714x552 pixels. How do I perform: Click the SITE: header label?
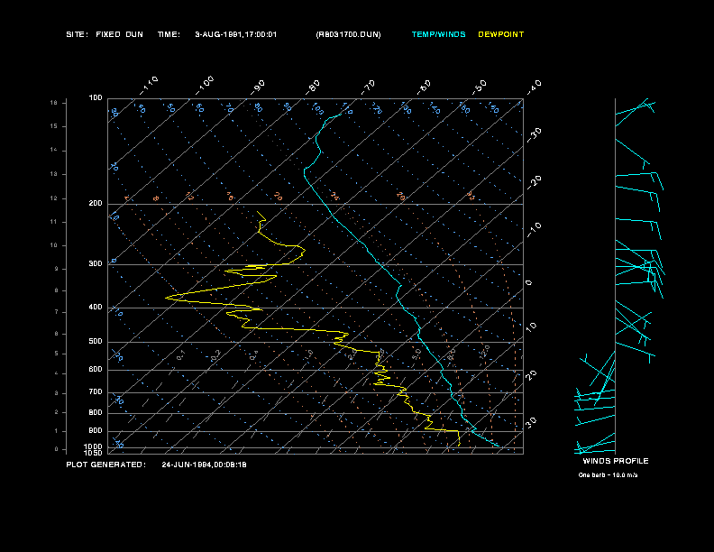click(x=77, y=34)
